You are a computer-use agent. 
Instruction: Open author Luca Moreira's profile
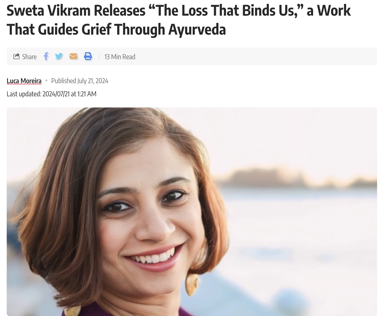pos(24,81)
